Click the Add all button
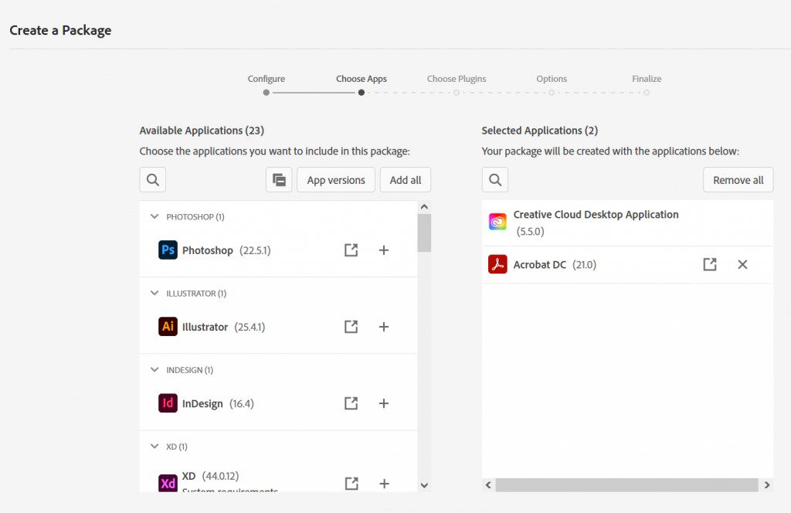The image size is (791, 513). click(405, 179)
